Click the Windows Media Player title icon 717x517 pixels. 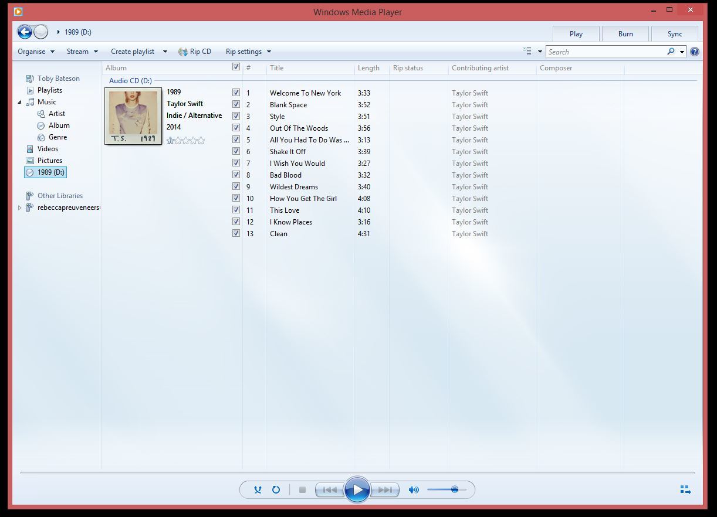click(18, 11)
